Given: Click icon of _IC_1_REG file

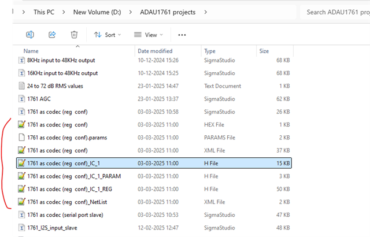Looking at the screenshot, I should tap(21, 189).
